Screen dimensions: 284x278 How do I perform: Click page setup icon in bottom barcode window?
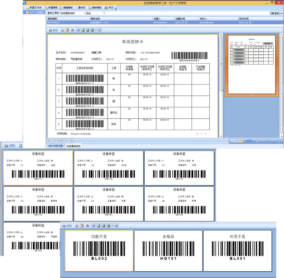[77, 226]
